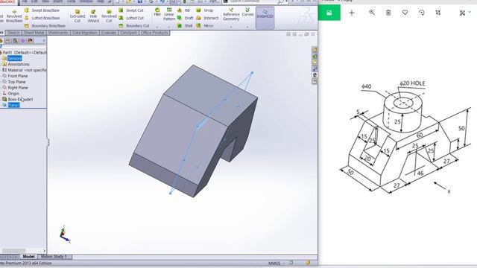
Task: Open the Reference Geometry tool
Action: [x=231, y=15]
